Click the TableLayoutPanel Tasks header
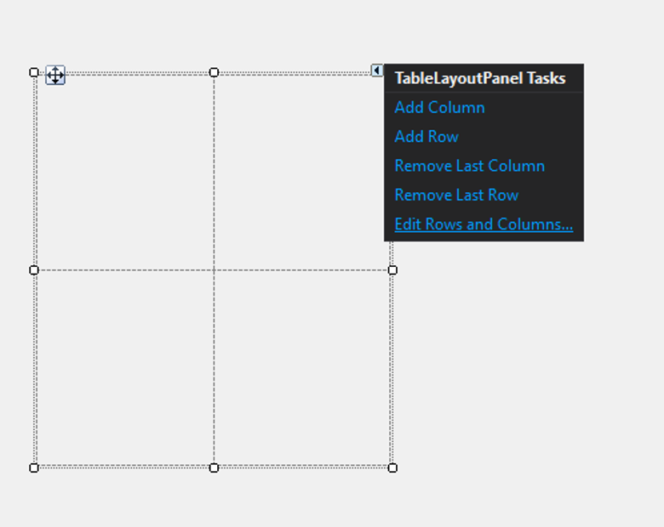Screen dimensions: 664x527 pos(480,78)
